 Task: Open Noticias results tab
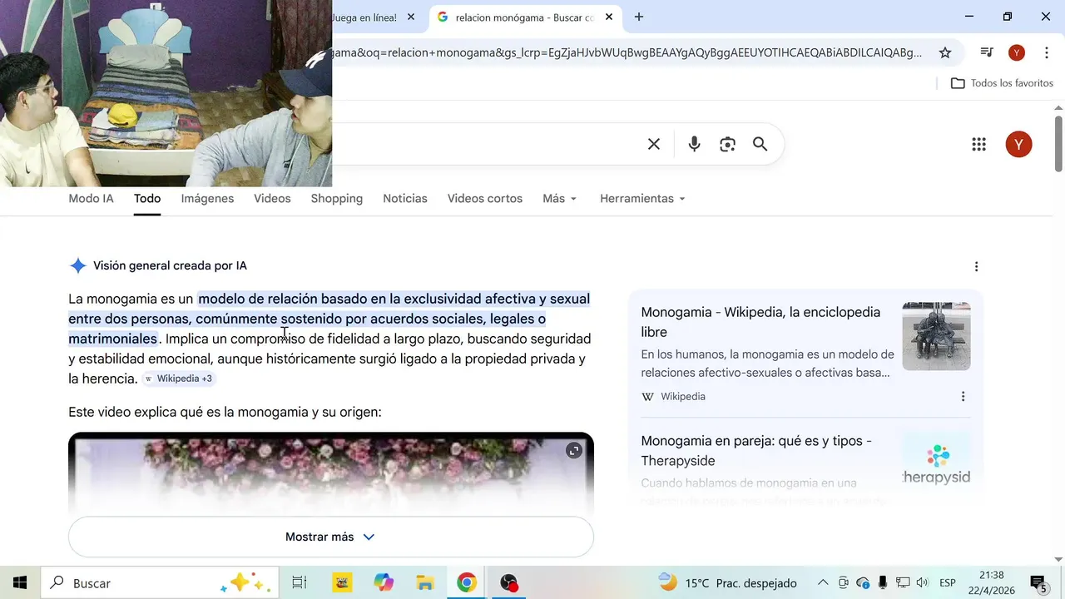405,199
